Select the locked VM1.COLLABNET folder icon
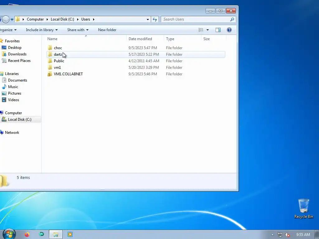The image size is (319, 239). (50, 74)
